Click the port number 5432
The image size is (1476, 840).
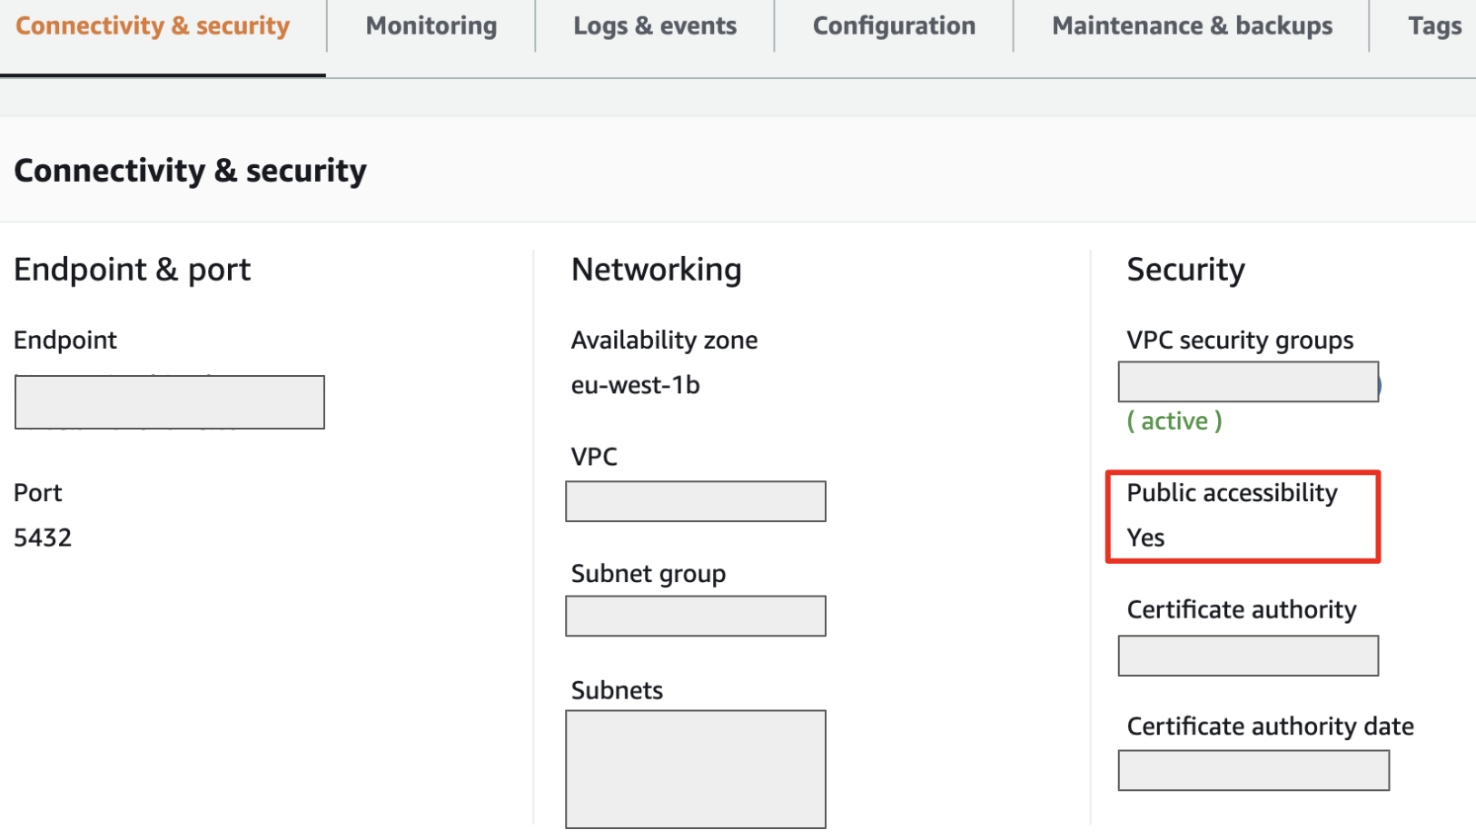tap(43, 538)
